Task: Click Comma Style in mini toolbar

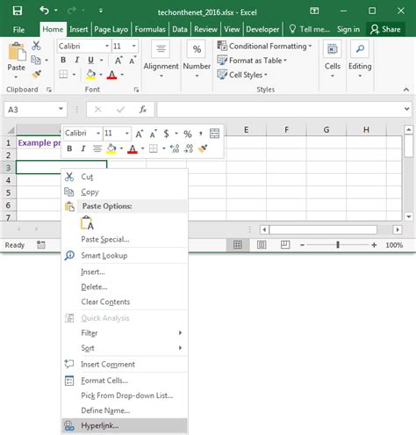Action: (201, 134)
